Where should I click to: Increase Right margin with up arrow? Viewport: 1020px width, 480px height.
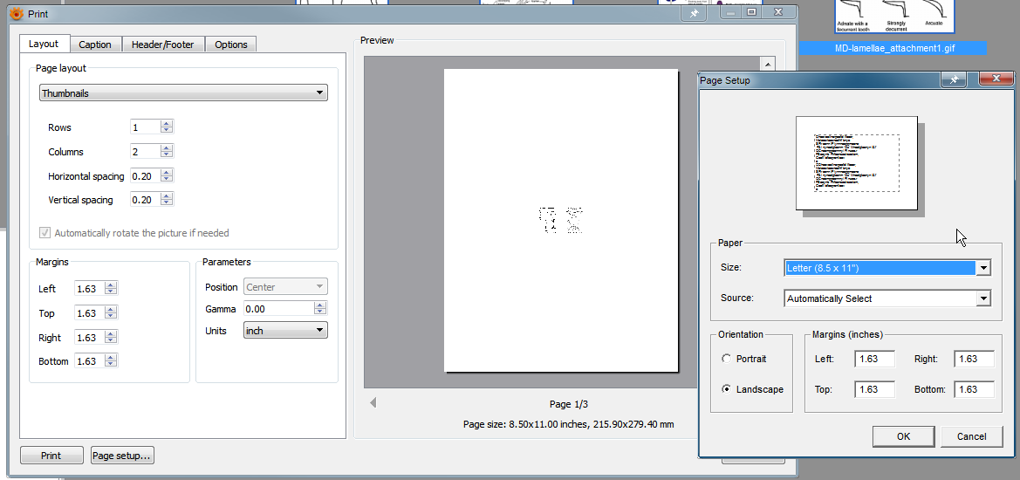111,333
